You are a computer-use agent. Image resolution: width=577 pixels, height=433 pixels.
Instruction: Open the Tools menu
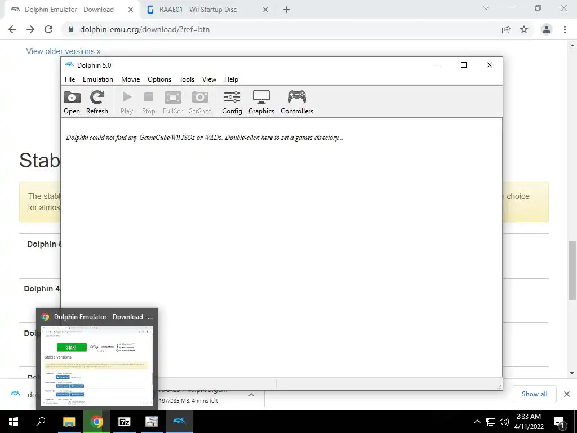[187, 79]
